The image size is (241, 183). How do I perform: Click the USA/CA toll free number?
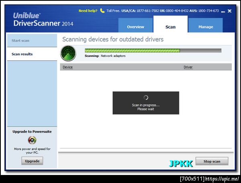(148, 11)
